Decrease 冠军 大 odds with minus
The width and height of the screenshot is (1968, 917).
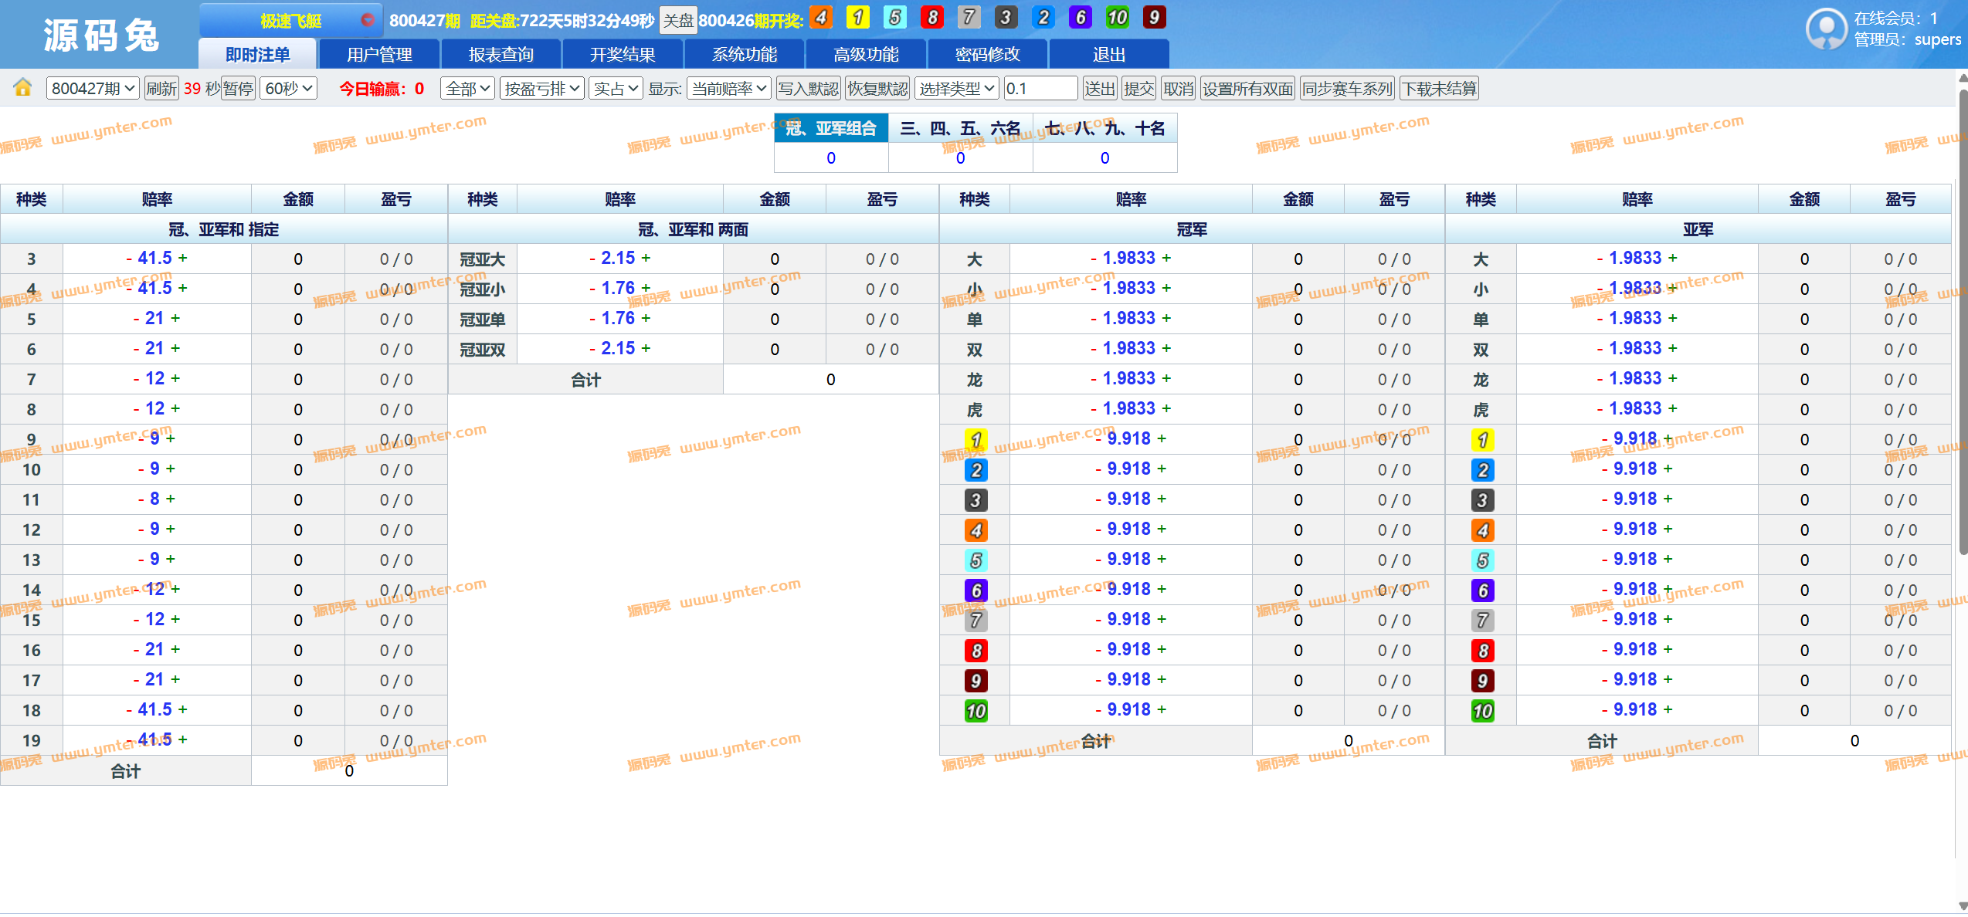click(1094, 258)
